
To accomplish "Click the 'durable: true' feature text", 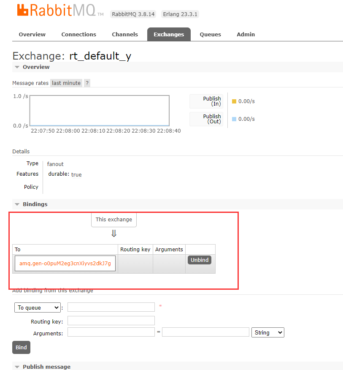I will [65, 174].
